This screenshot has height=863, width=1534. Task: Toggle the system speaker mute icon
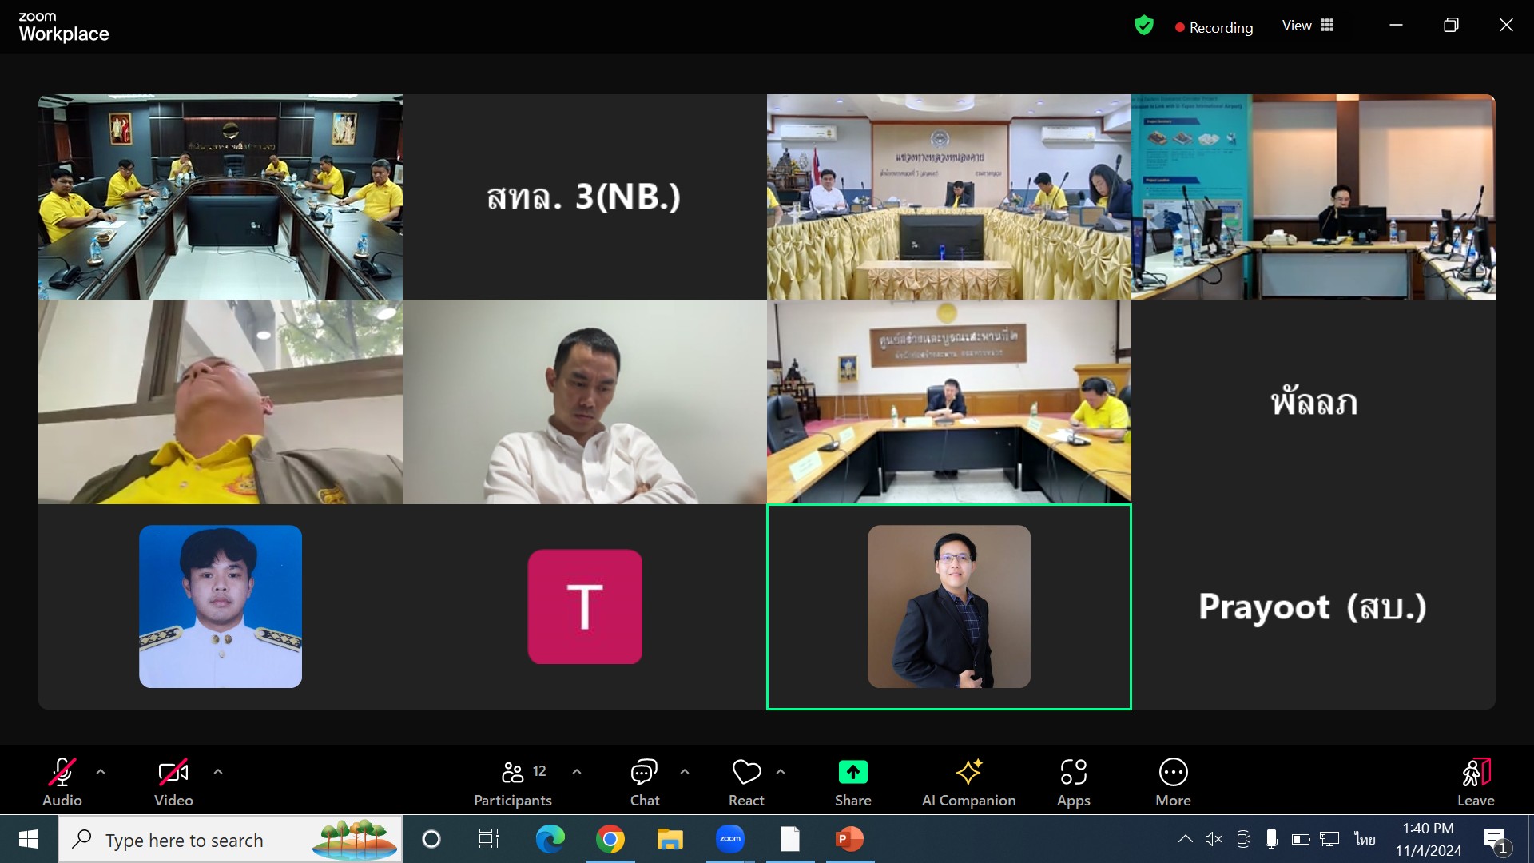coord(1214,839)
